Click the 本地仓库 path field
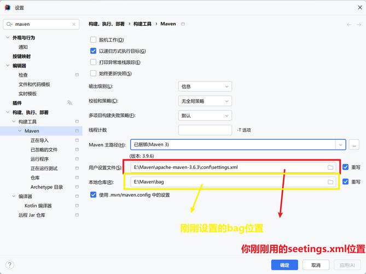 pos(233,182)
